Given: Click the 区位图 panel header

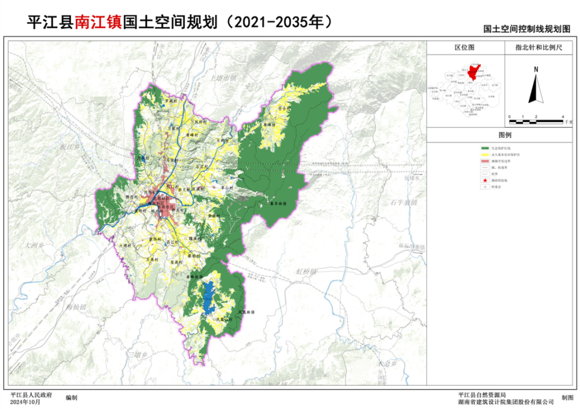Looking at the screenshot, I should pos(465,48).
